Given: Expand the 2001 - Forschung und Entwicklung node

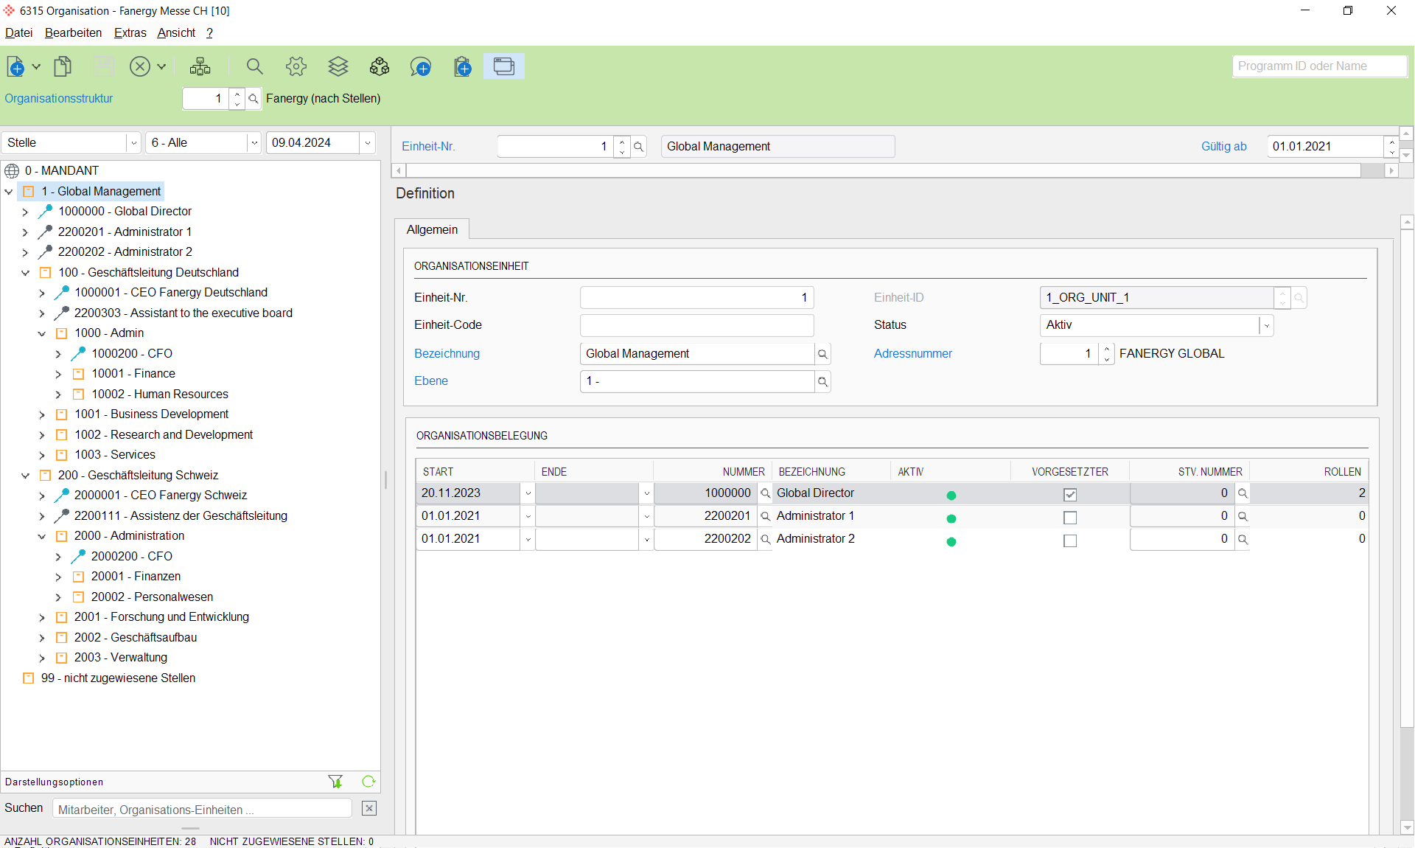Looking at the screenshot, I should [42, 617].
